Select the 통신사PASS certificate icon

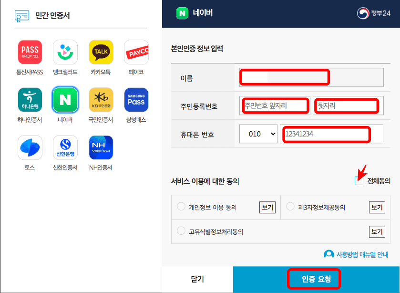[30, 52]
